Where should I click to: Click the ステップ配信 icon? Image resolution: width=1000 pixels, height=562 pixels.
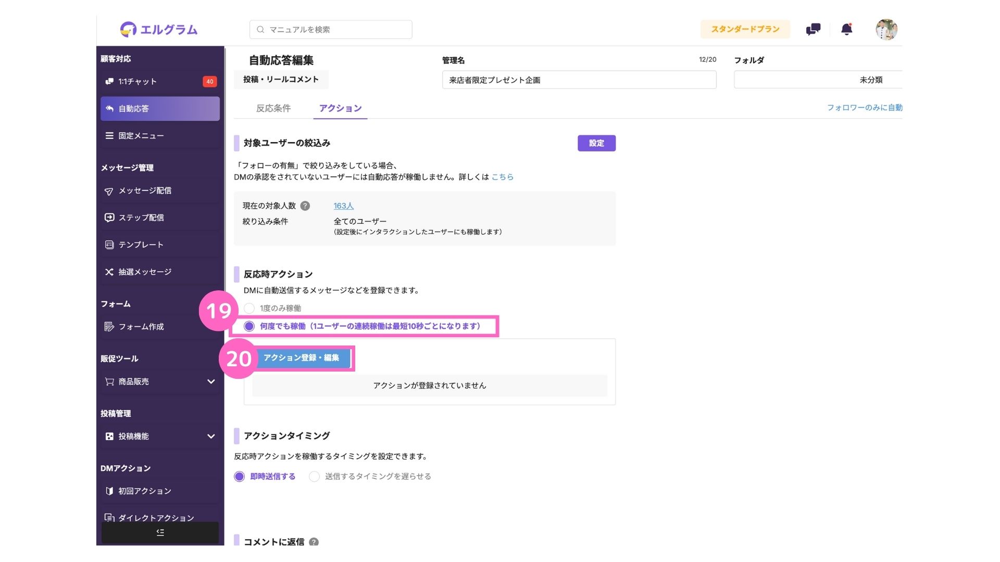point(109,218)
